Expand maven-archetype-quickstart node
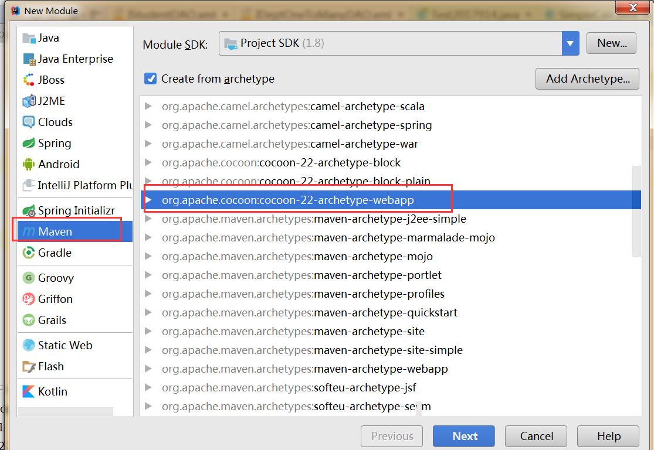Screen dimensions: 654x450 pos(148,312)
